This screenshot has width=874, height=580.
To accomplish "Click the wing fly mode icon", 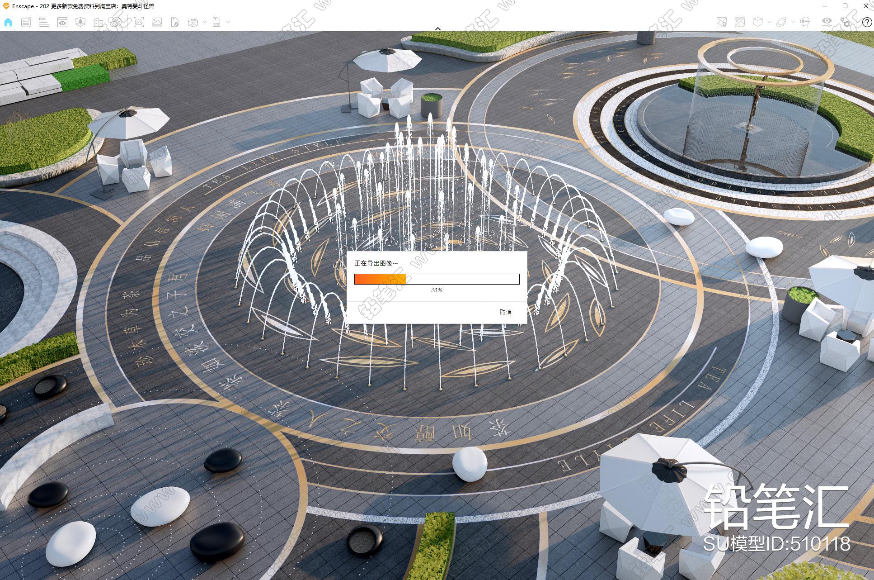I will tap(782, 22).
